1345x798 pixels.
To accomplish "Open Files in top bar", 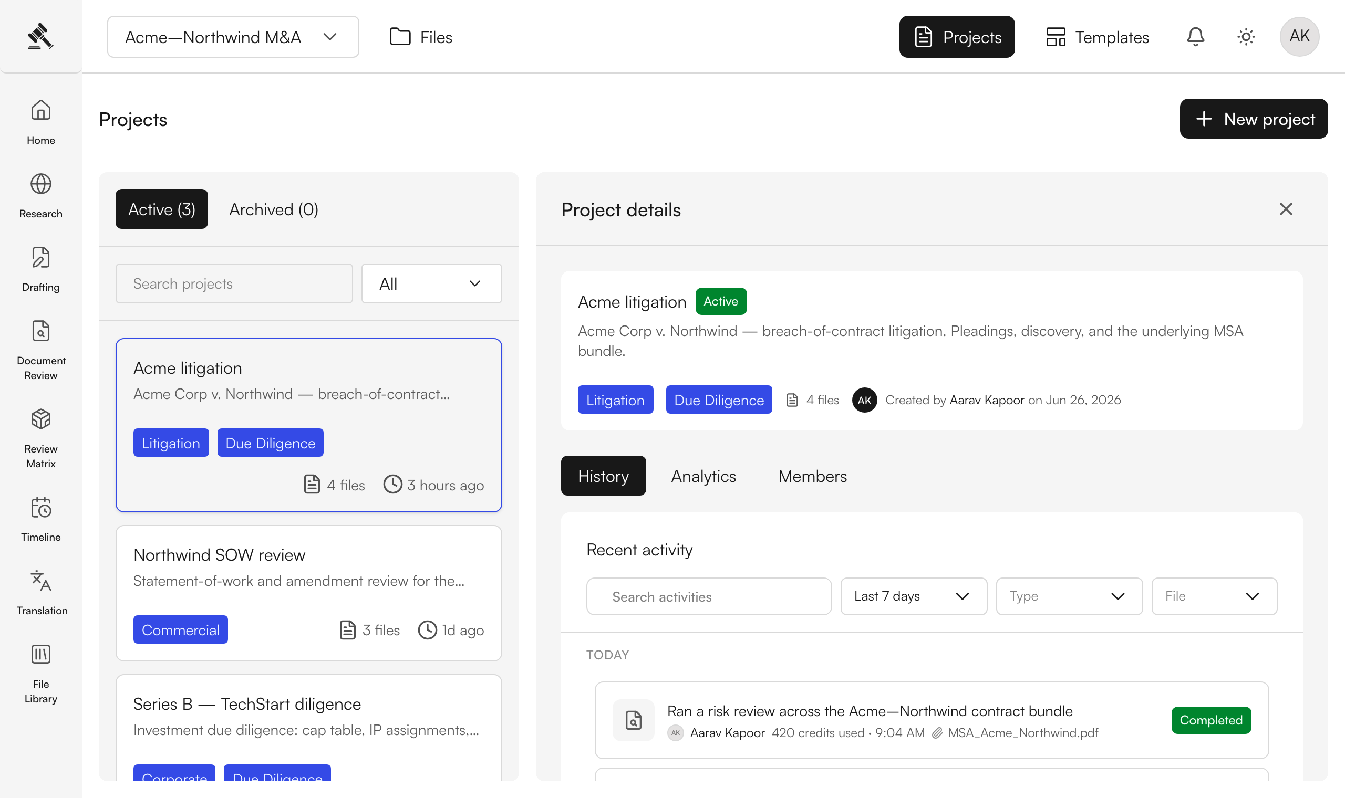I will point(421,37).
